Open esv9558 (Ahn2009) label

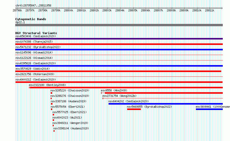tap(114, 90)
